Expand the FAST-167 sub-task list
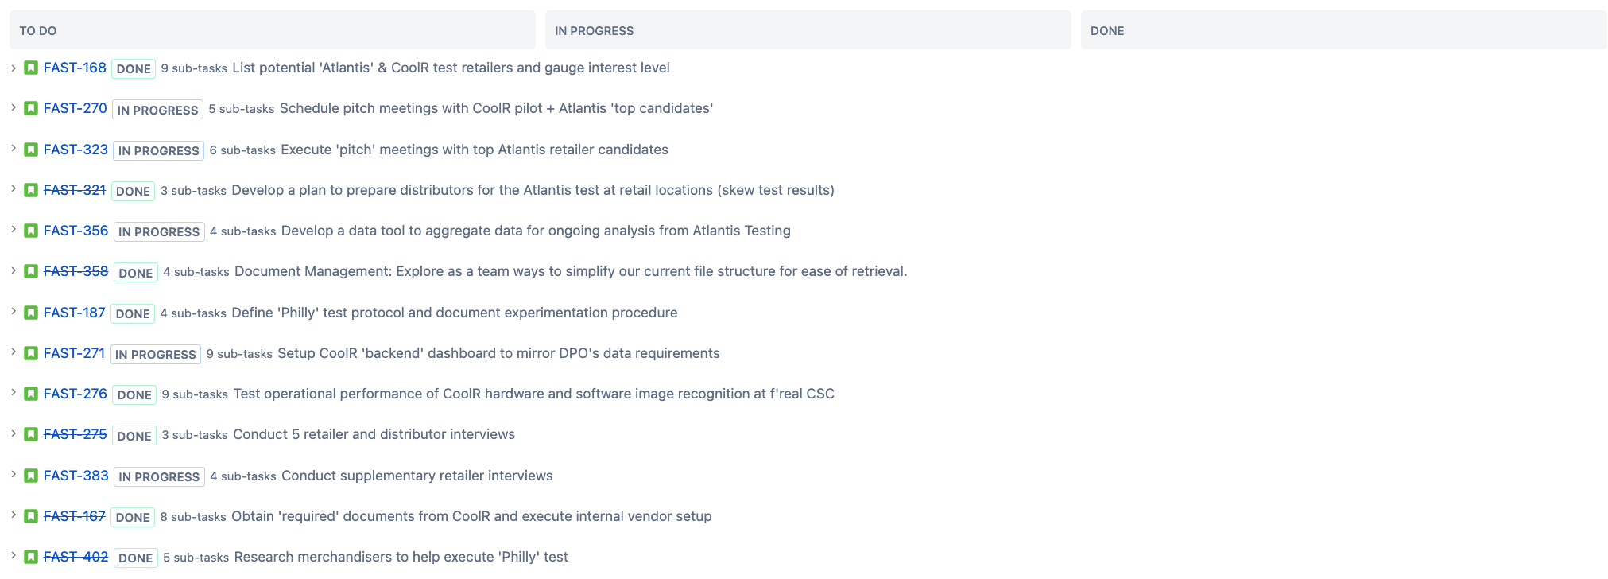This screenshot has width=1608, height=579. [14, 515]
